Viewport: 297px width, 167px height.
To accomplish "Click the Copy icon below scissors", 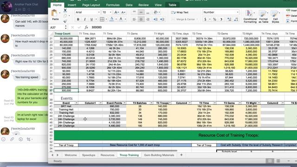I will pos(65,16).
